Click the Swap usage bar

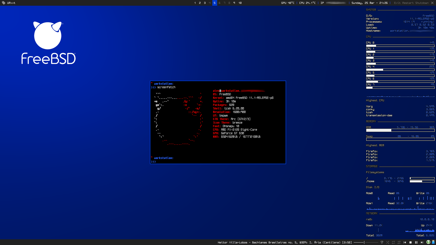pos(400,139)
